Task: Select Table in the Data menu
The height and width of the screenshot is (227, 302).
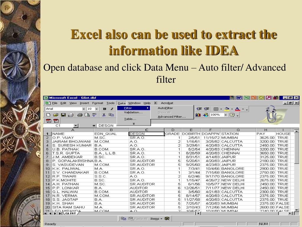Action: tap(130, 119)
